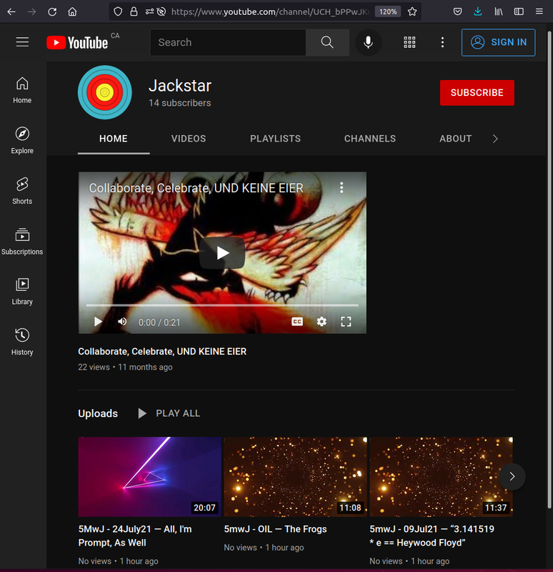The width and height of the screenshot is (553, 572).
Task: Click the Uploads section heading
Action: coord(98,413)
